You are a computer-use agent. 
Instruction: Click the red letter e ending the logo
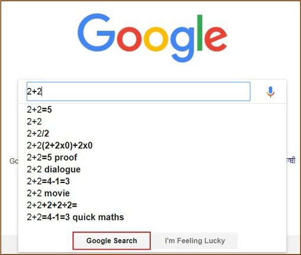point(216,40)
